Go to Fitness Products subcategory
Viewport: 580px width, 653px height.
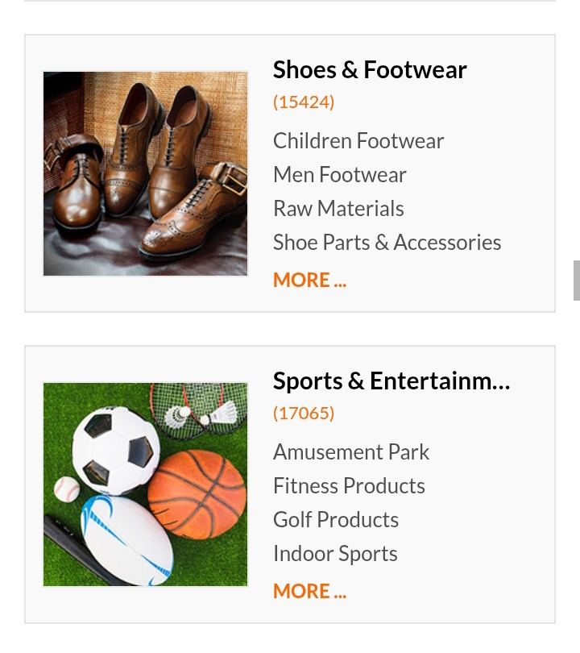click(349, 486)
